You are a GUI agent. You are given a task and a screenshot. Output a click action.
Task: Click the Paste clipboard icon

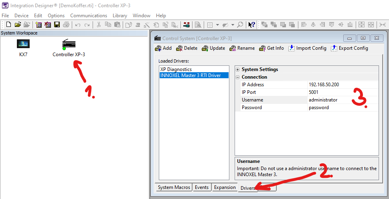[x=117, y=24]
